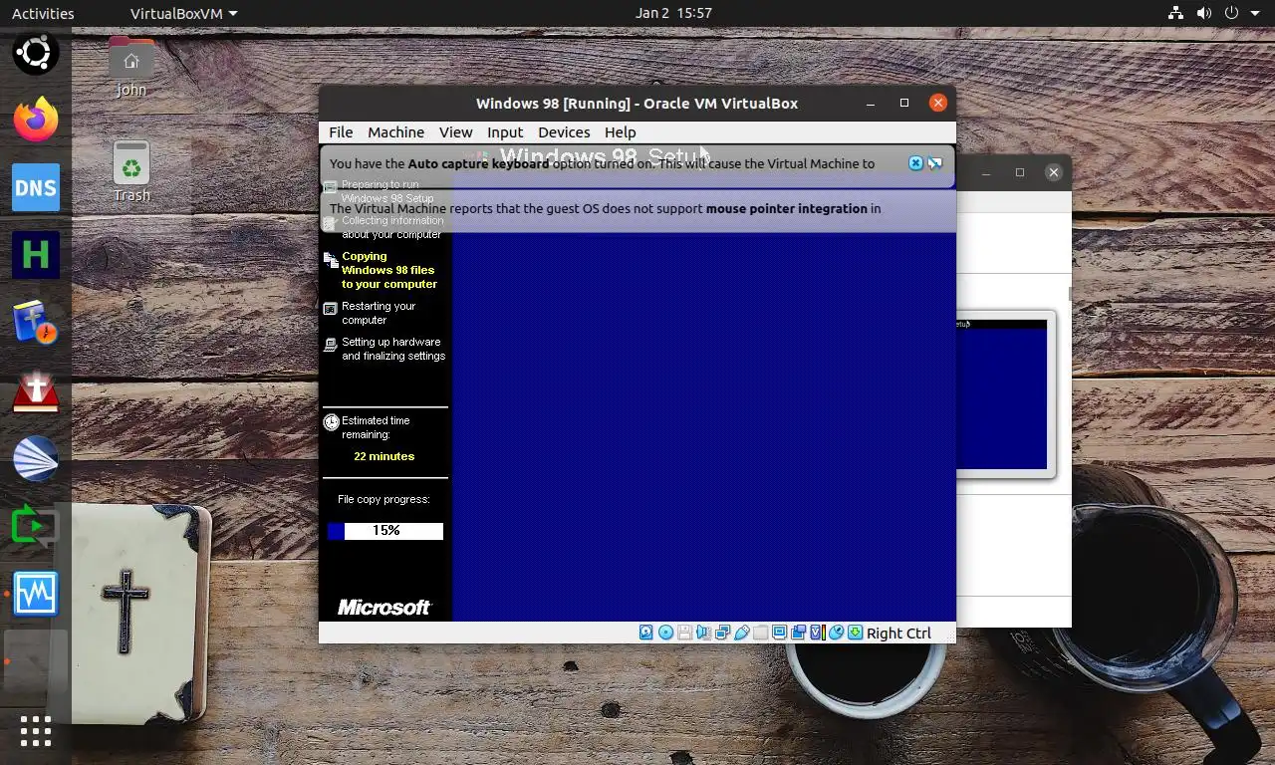Click the recording status icon
The image size is (1275, 765).
point(798,633)
